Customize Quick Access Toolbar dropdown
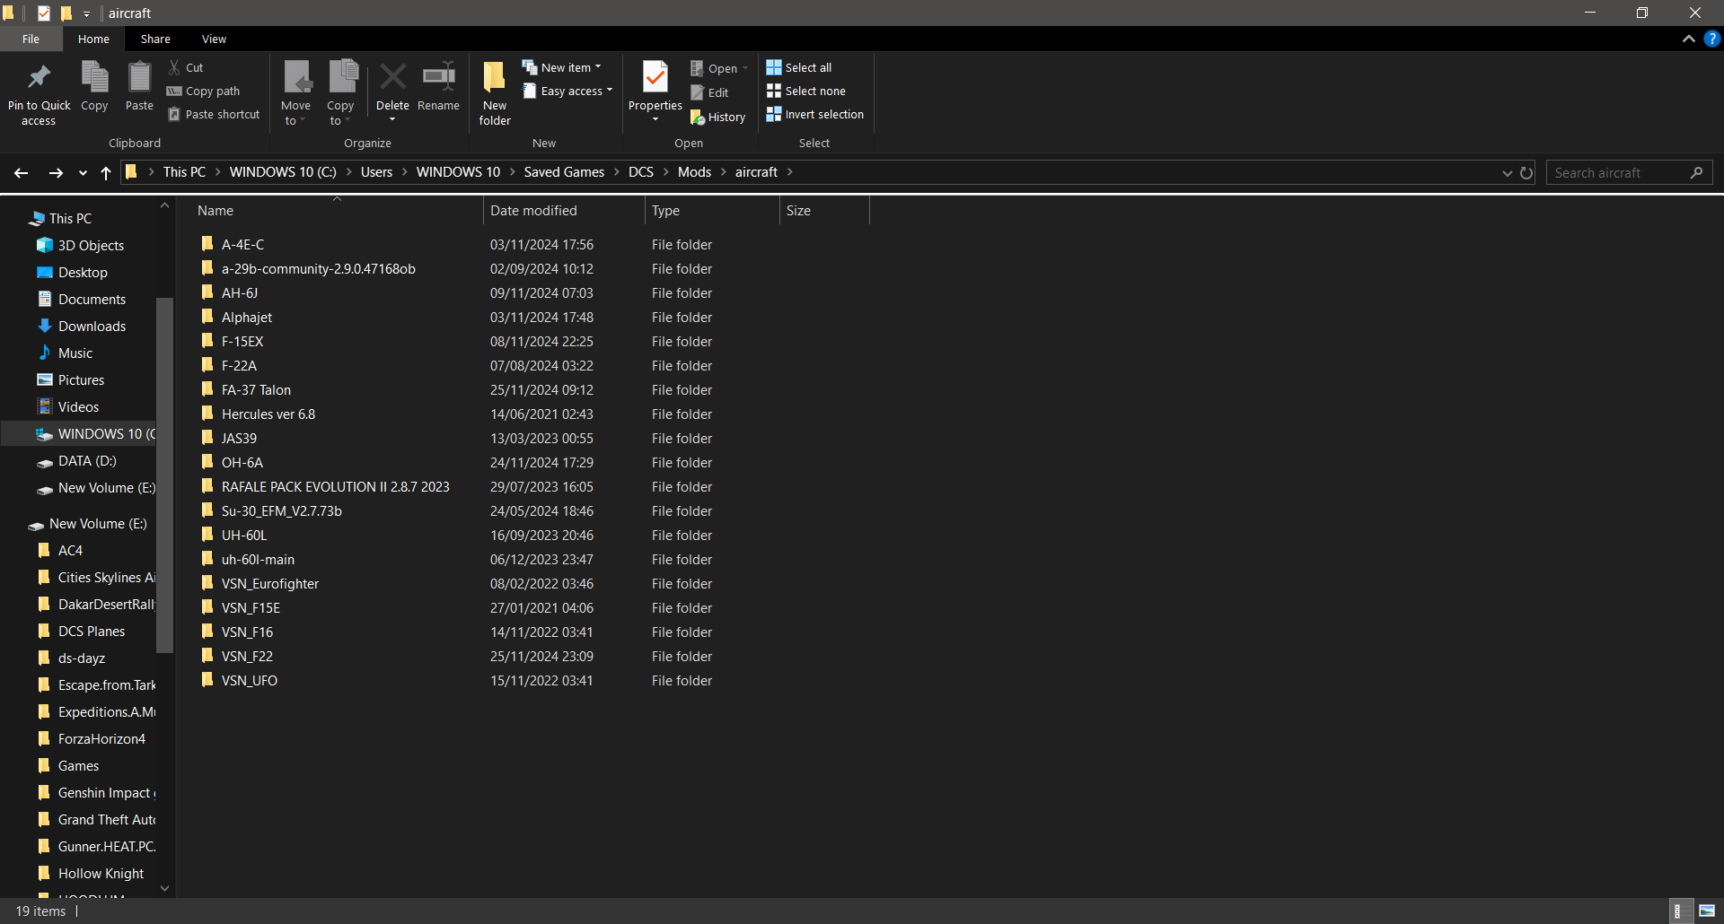Image resolution: width=1724 pixels, height=924 pixels. tap(86, 13)
